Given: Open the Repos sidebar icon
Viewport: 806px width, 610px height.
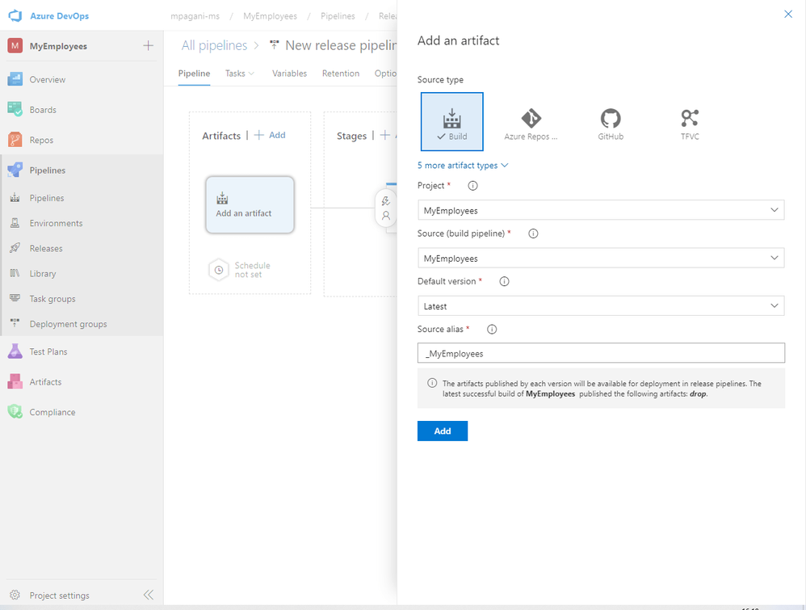Looking at the screenshot, I should [x=15, y=140].
